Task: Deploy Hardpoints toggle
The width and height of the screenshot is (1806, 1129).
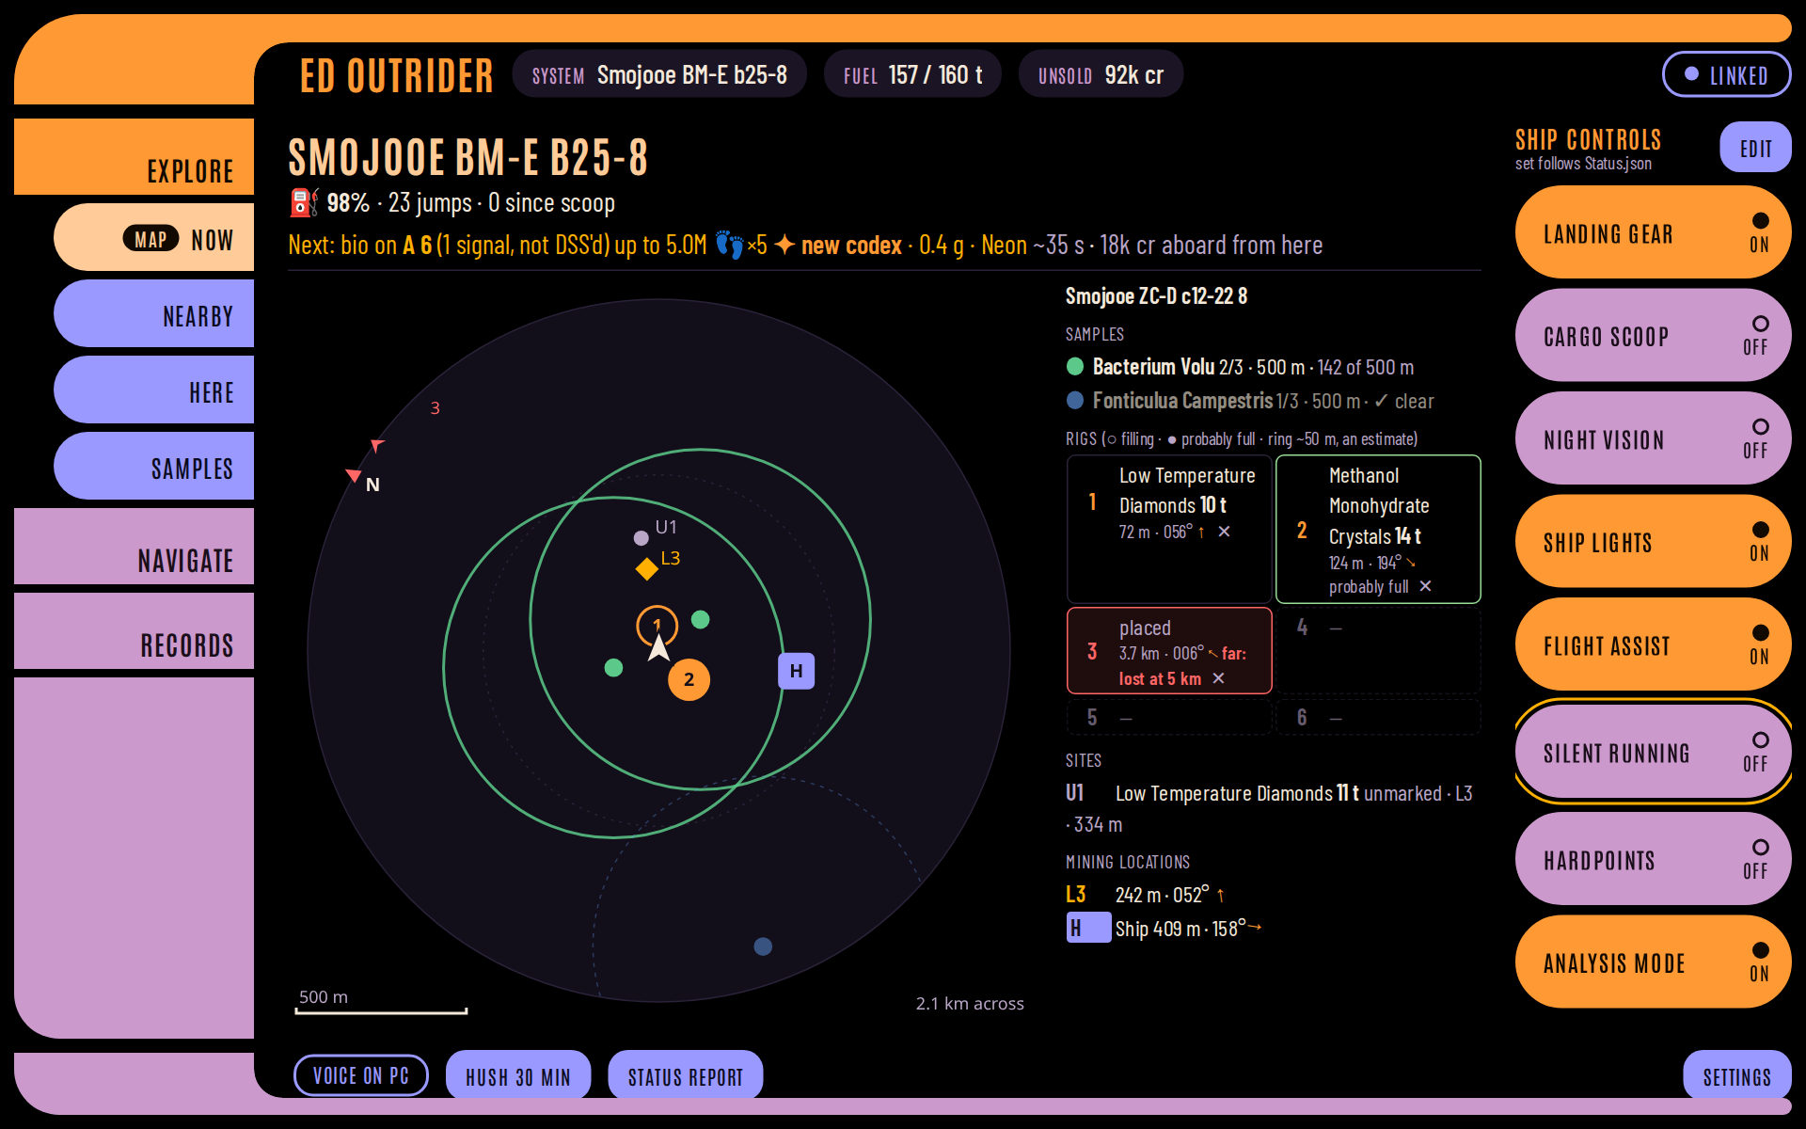Action: pyautogui.click(x=1653, y=859)
